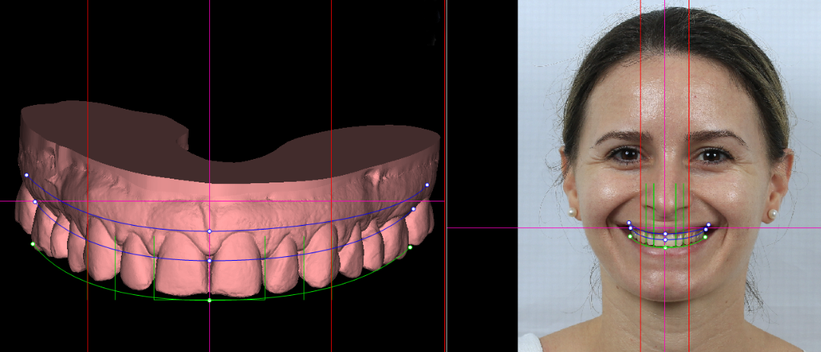The height and width of the screenshot is (352, 821).
Task: Click the lower blue curve's right endpoint on 3D model
Action: point(413,209)
